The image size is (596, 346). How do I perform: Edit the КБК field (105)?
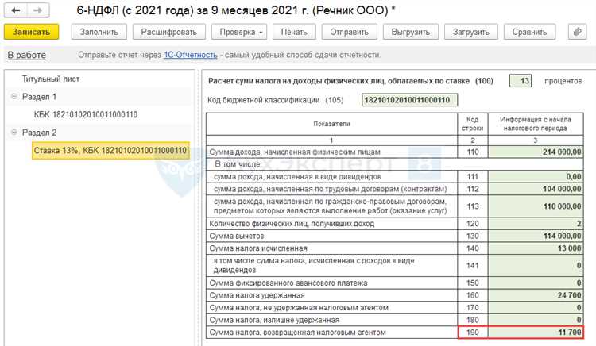point(410,100)
